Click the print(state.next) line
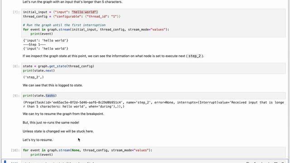The image size is (290, 163). tap(39, 71)
